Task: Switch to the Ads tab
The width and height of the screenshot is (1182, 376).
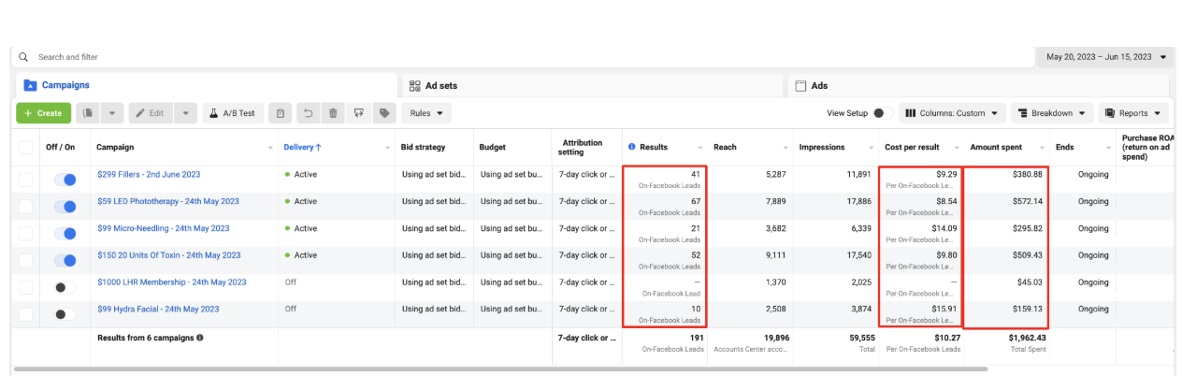Action: point(979,85)
